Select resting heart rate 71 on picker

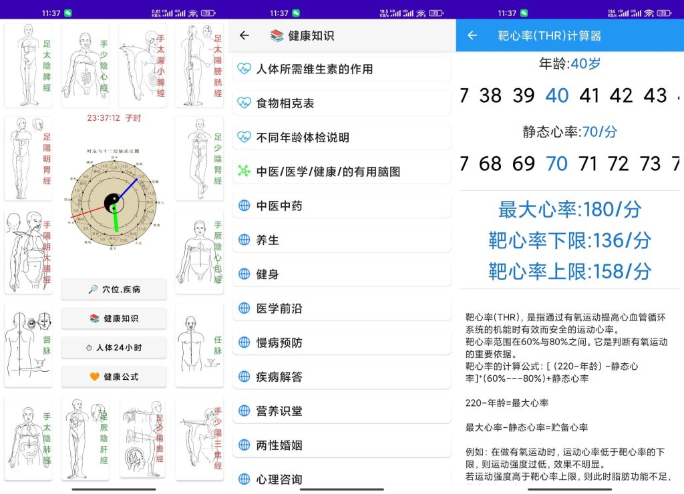click(588, 164)
